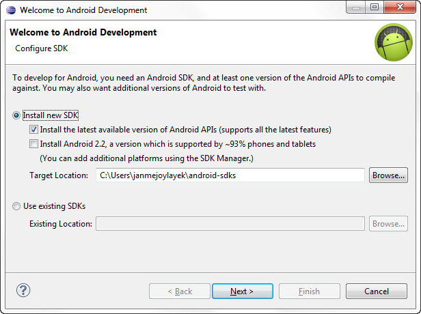The height and width of the screenshot is (314, 421).
Task: Click the Existing Location input field
Action: [x=230, y=224]
